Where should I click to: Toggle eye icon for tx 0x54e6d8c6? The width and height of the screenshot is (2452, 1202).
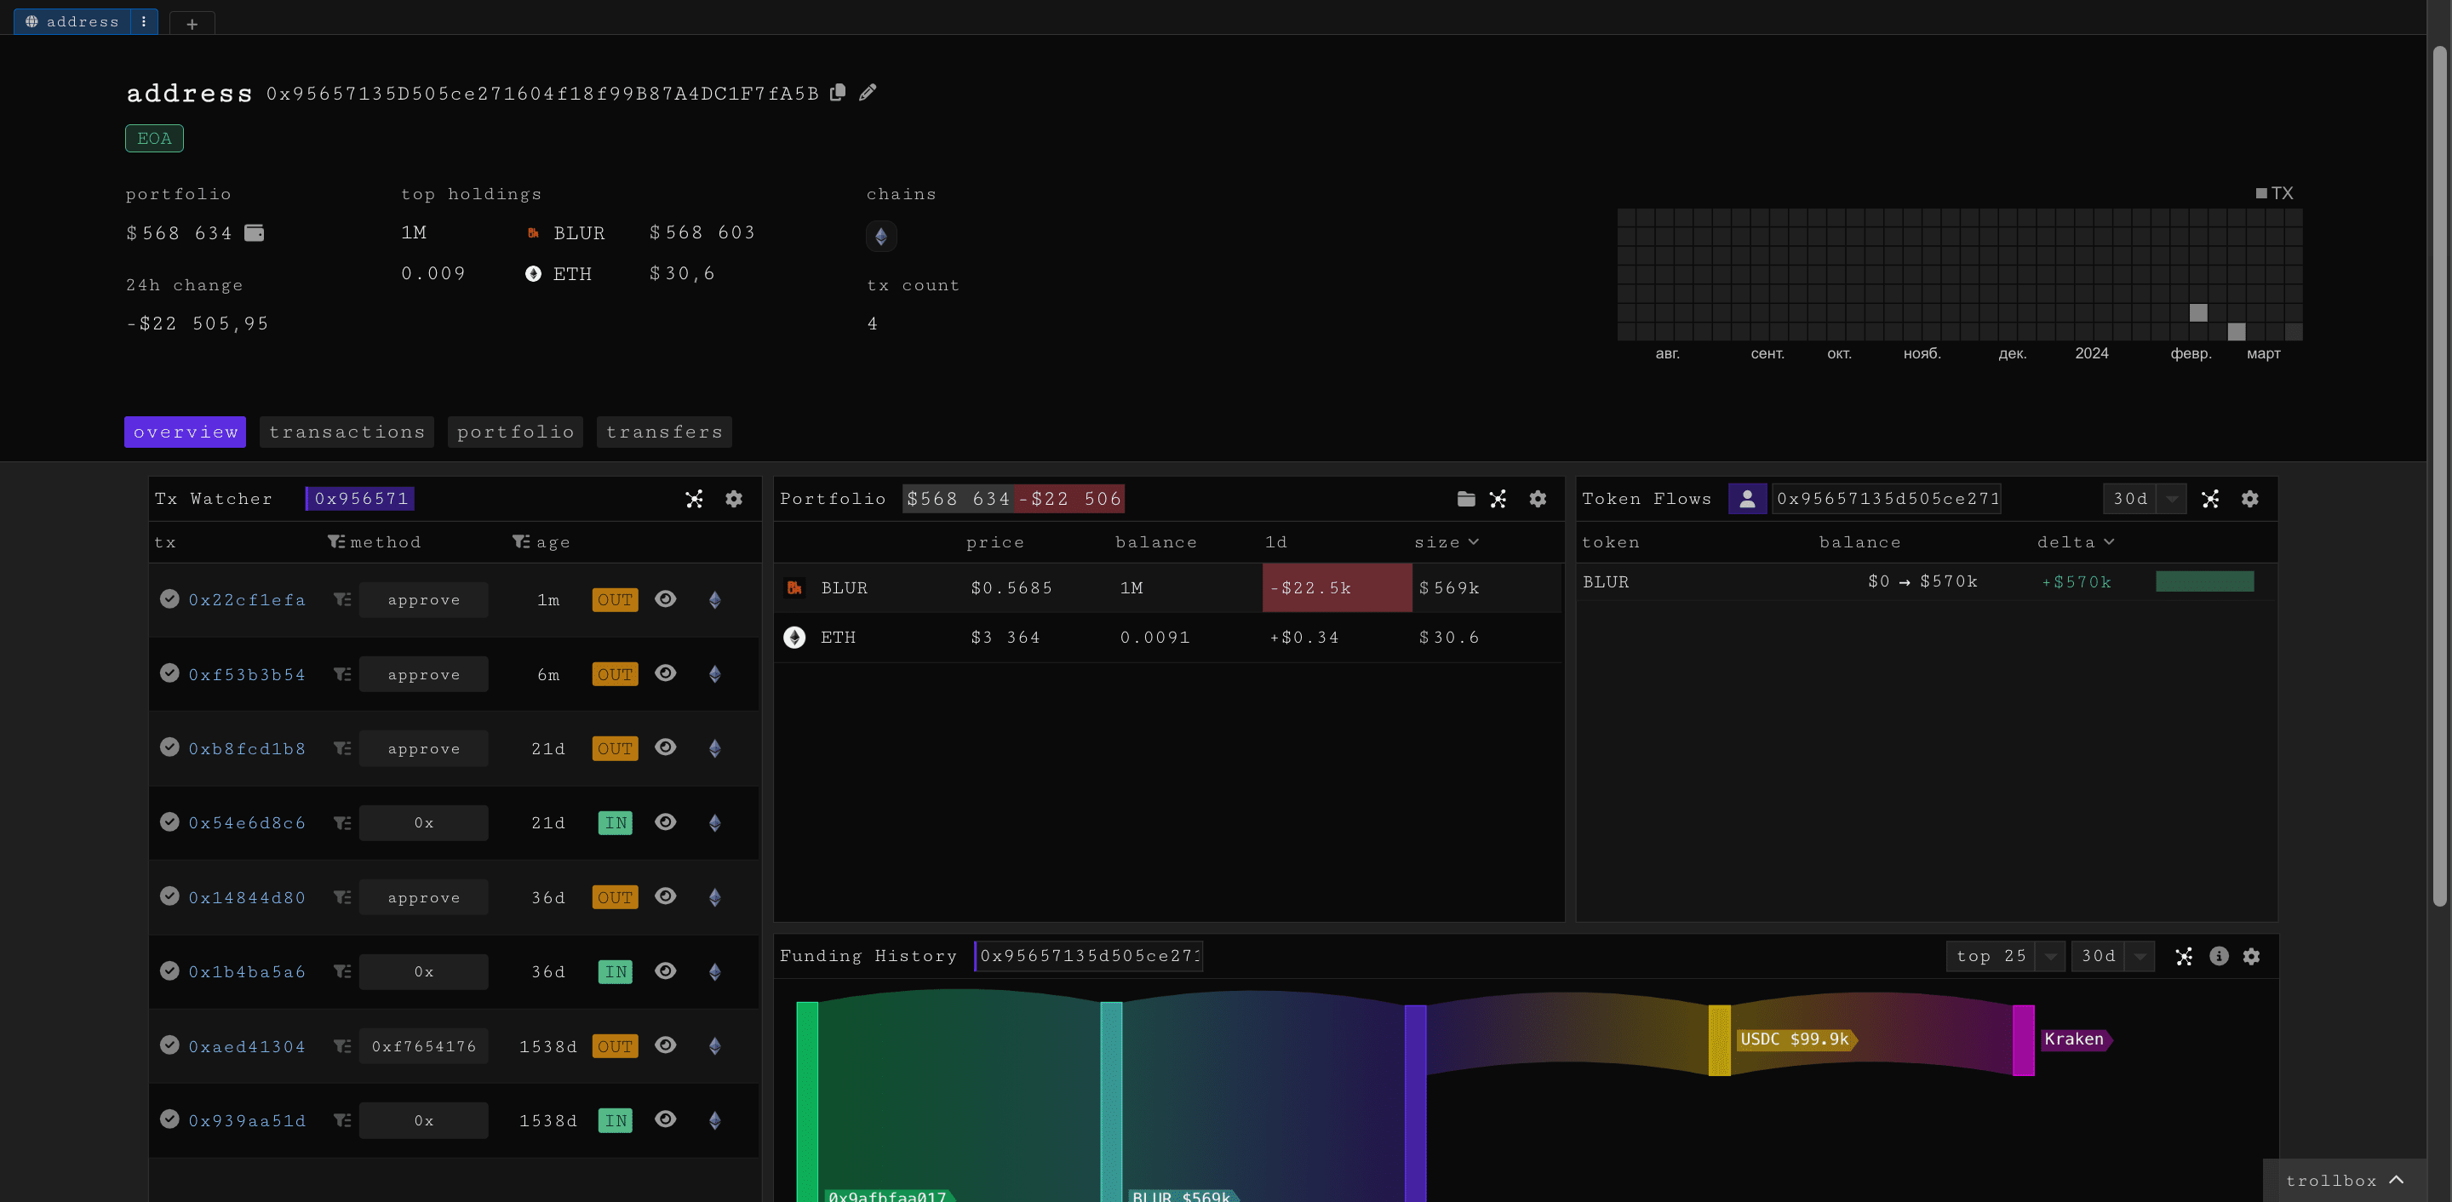click(x=667, y=821)
